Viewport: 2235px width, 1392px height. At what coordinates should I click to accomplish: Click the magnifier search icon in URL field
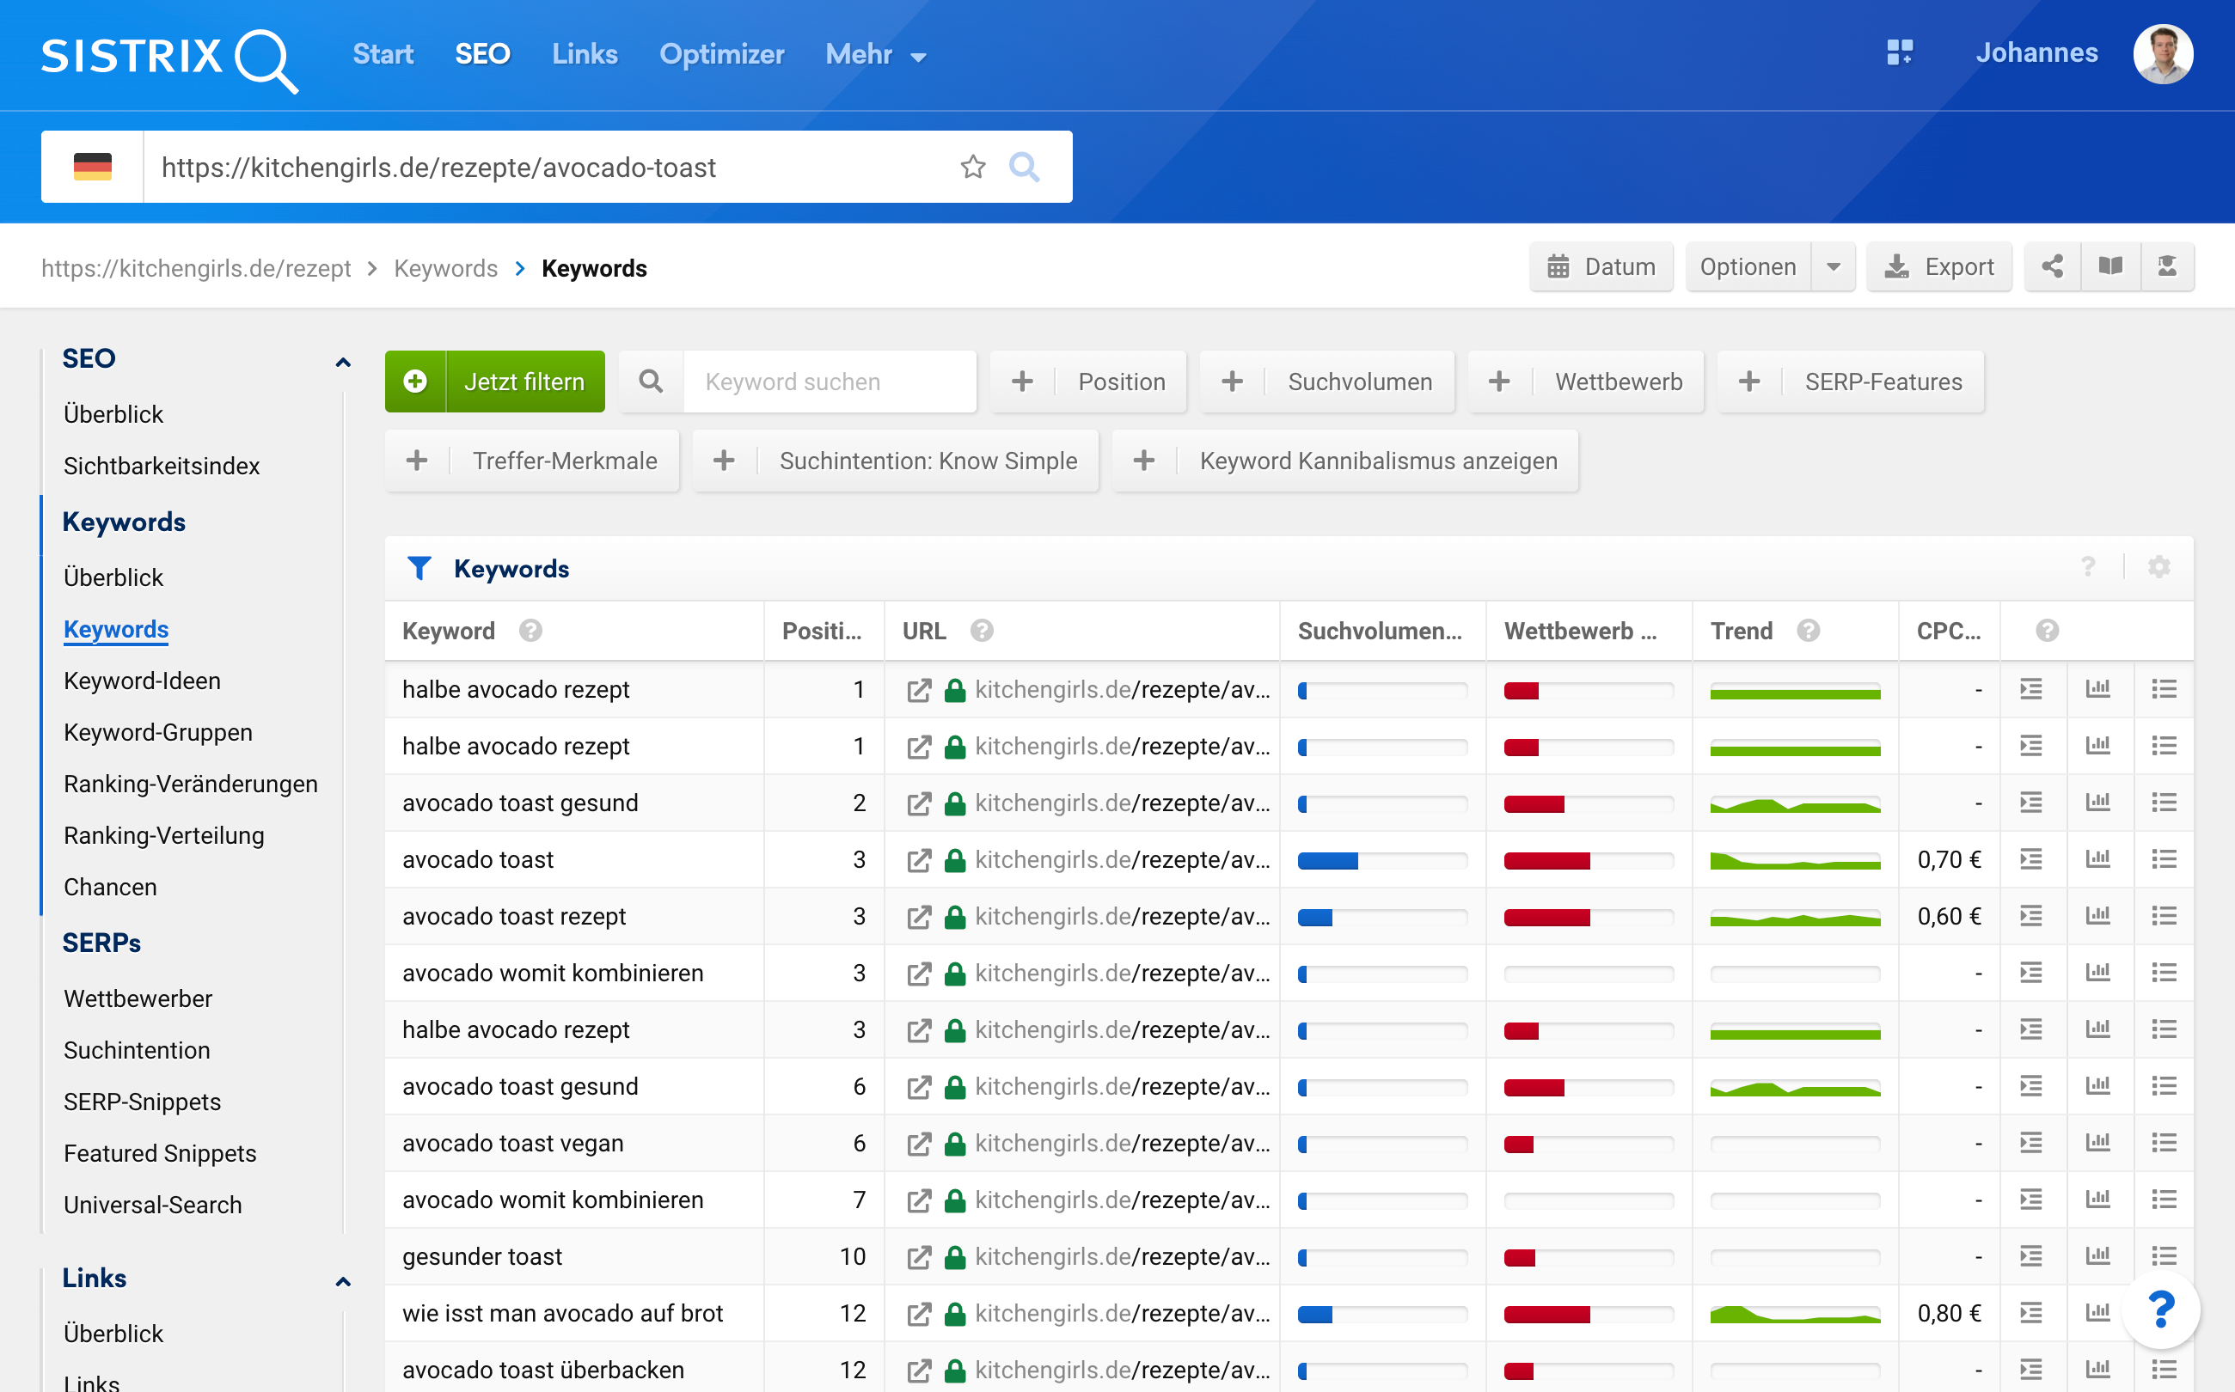click(1024, 167)
